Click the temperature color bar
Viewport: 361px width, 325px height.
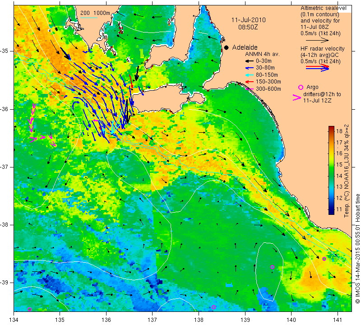point(331,170)
